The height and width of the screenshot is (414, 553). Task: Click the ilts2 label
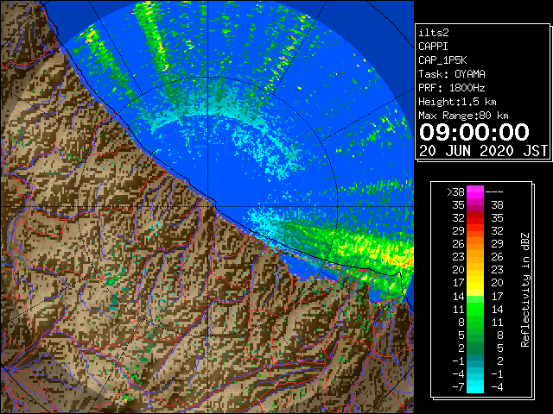[x=434, y=33]
